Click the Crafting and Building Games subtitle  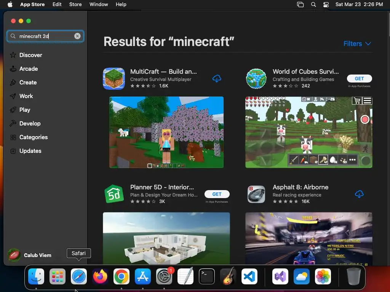coord(303,79)
